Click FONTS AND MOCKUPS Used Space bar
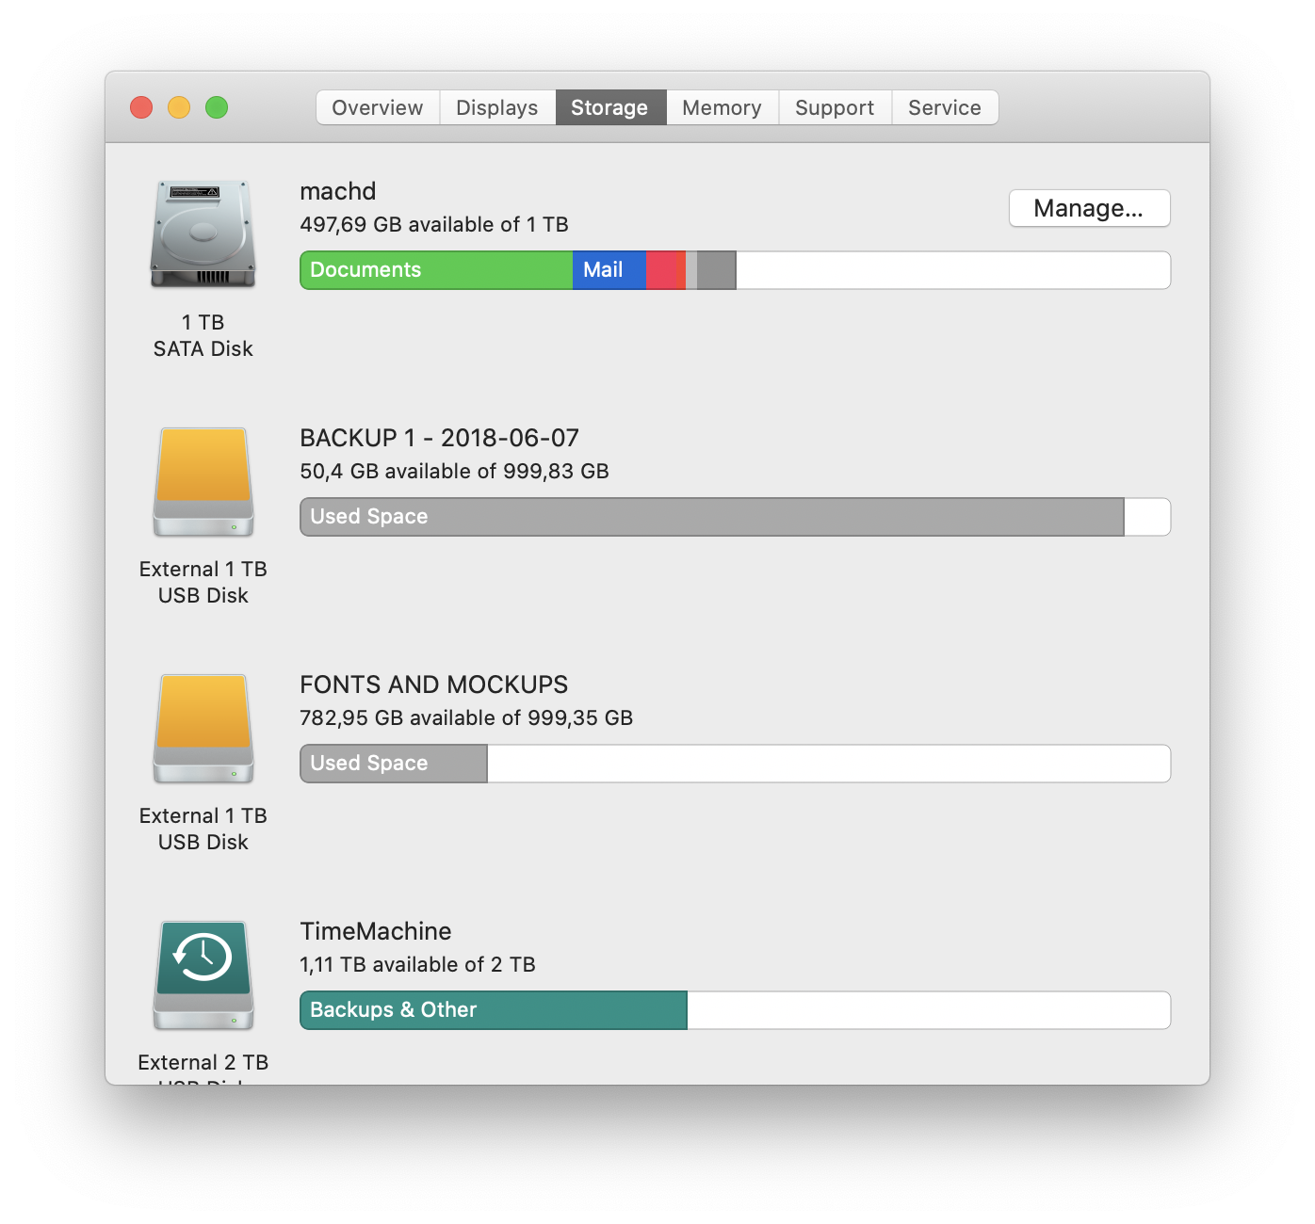This screenshot has width=1315, height=1224. [x=394, y=764]
